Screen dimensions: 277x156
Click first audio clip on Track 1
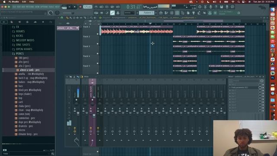click(137, 30)
